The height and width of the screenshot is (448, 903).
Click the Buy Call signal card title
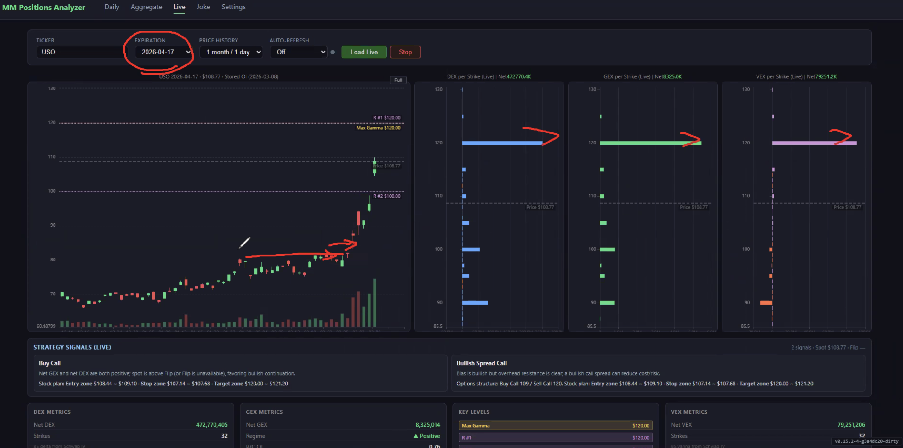(49, 363)
